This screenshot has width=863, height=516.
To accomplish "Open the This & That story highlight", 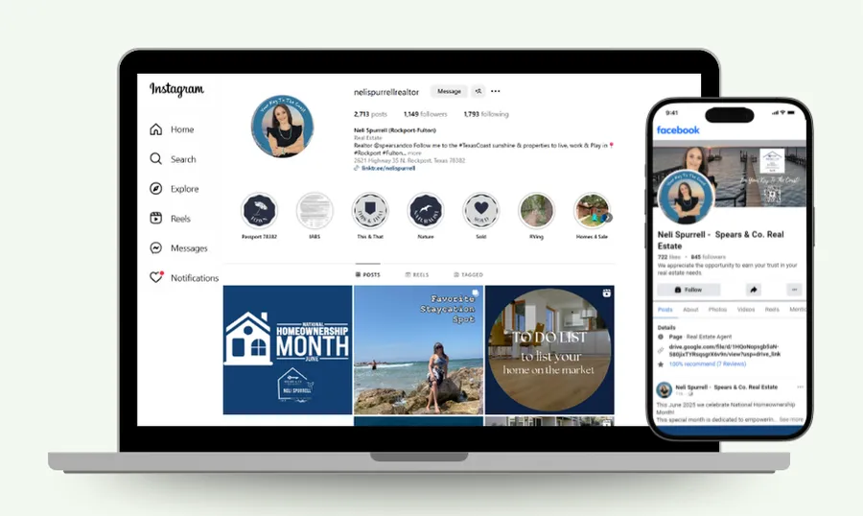I will click(x=370, y=210).
